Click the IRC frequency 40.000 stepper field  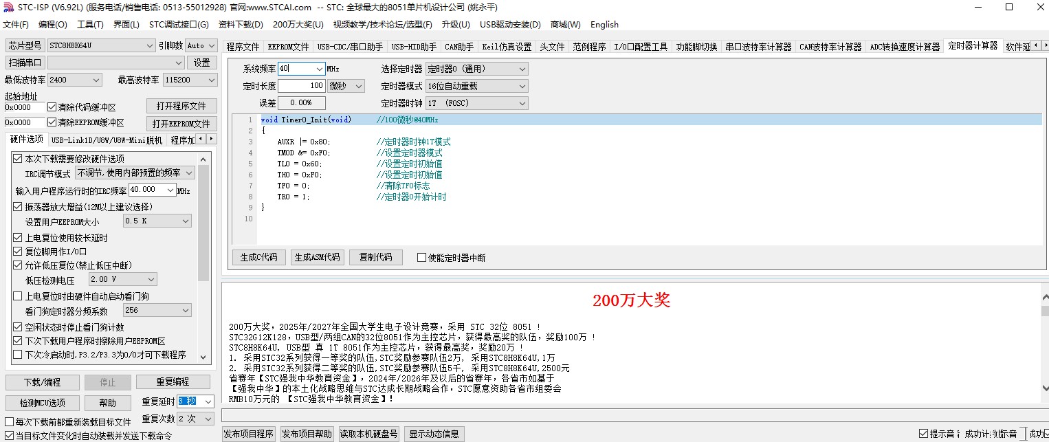(152, 189)
